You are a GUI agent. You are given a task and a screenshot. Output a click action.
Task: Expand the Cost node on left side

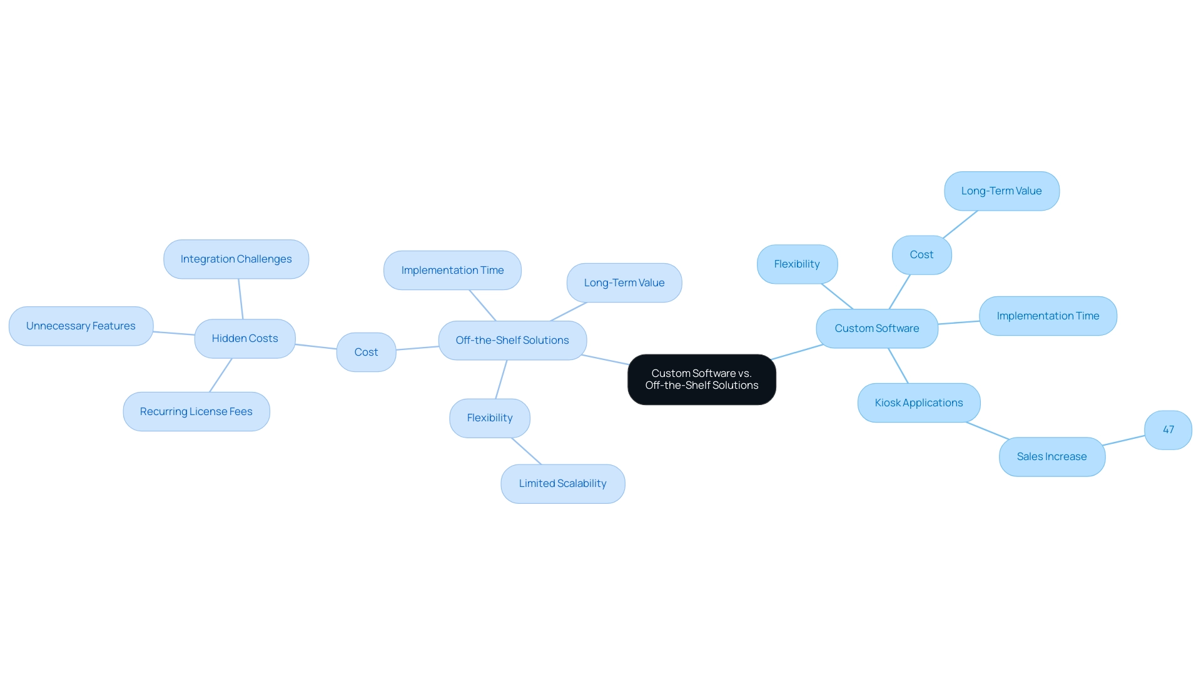point(365,352)
